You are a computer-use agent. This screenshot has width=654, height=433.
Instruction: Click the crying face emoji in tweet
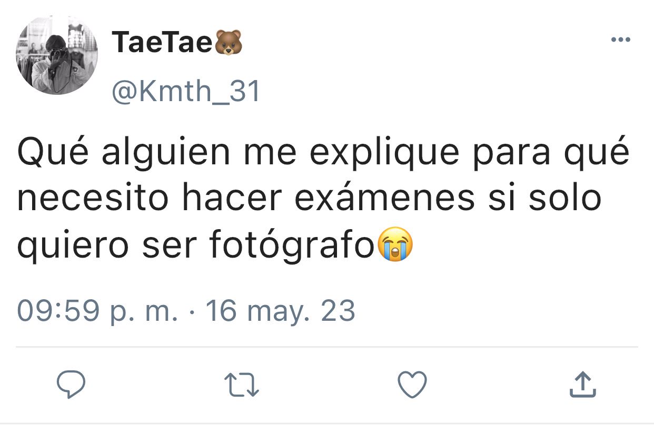point(394,245)
